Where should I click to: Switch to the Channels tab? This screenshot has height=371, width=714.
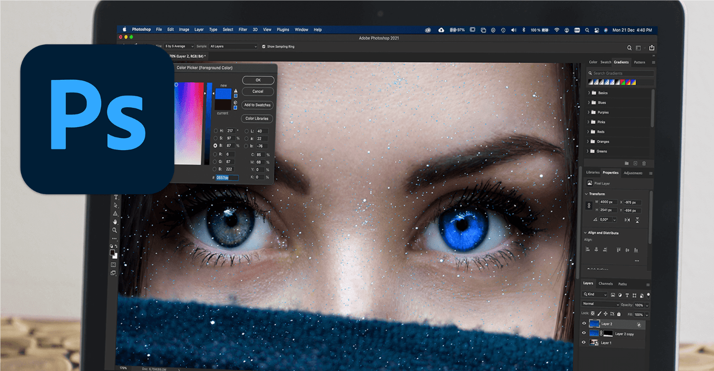coord(606,284)
